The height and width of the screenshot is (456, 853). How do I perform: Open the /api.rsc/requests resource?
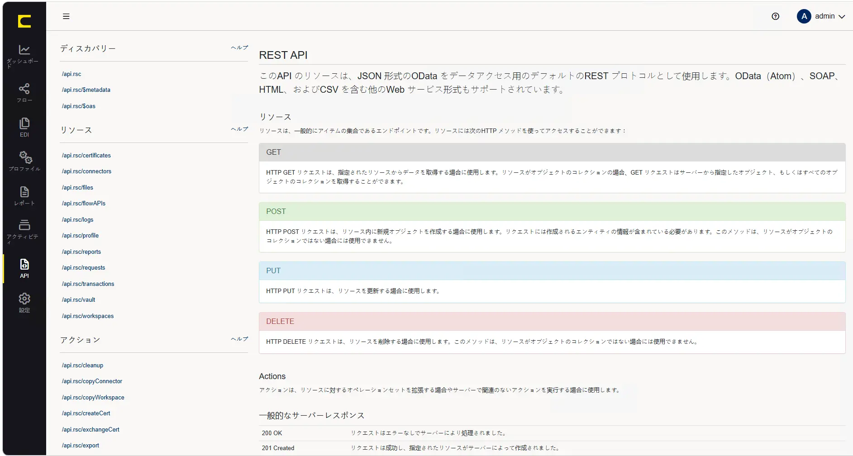(83, 267)
